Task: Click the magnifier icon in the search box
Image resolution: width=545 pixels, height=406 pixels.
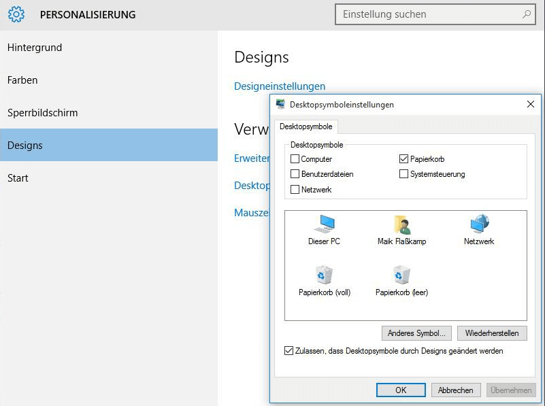Action: click(x=526, y=14)
